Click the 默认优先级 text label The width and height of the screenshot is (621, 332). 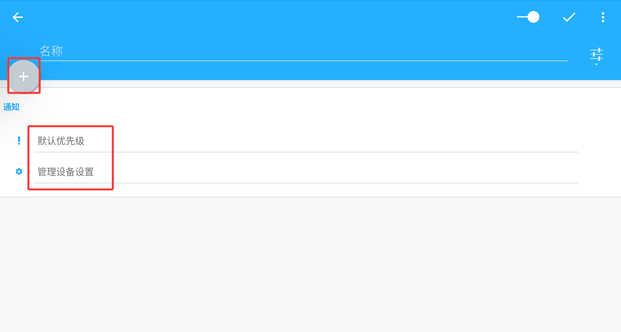click(61, 141)
